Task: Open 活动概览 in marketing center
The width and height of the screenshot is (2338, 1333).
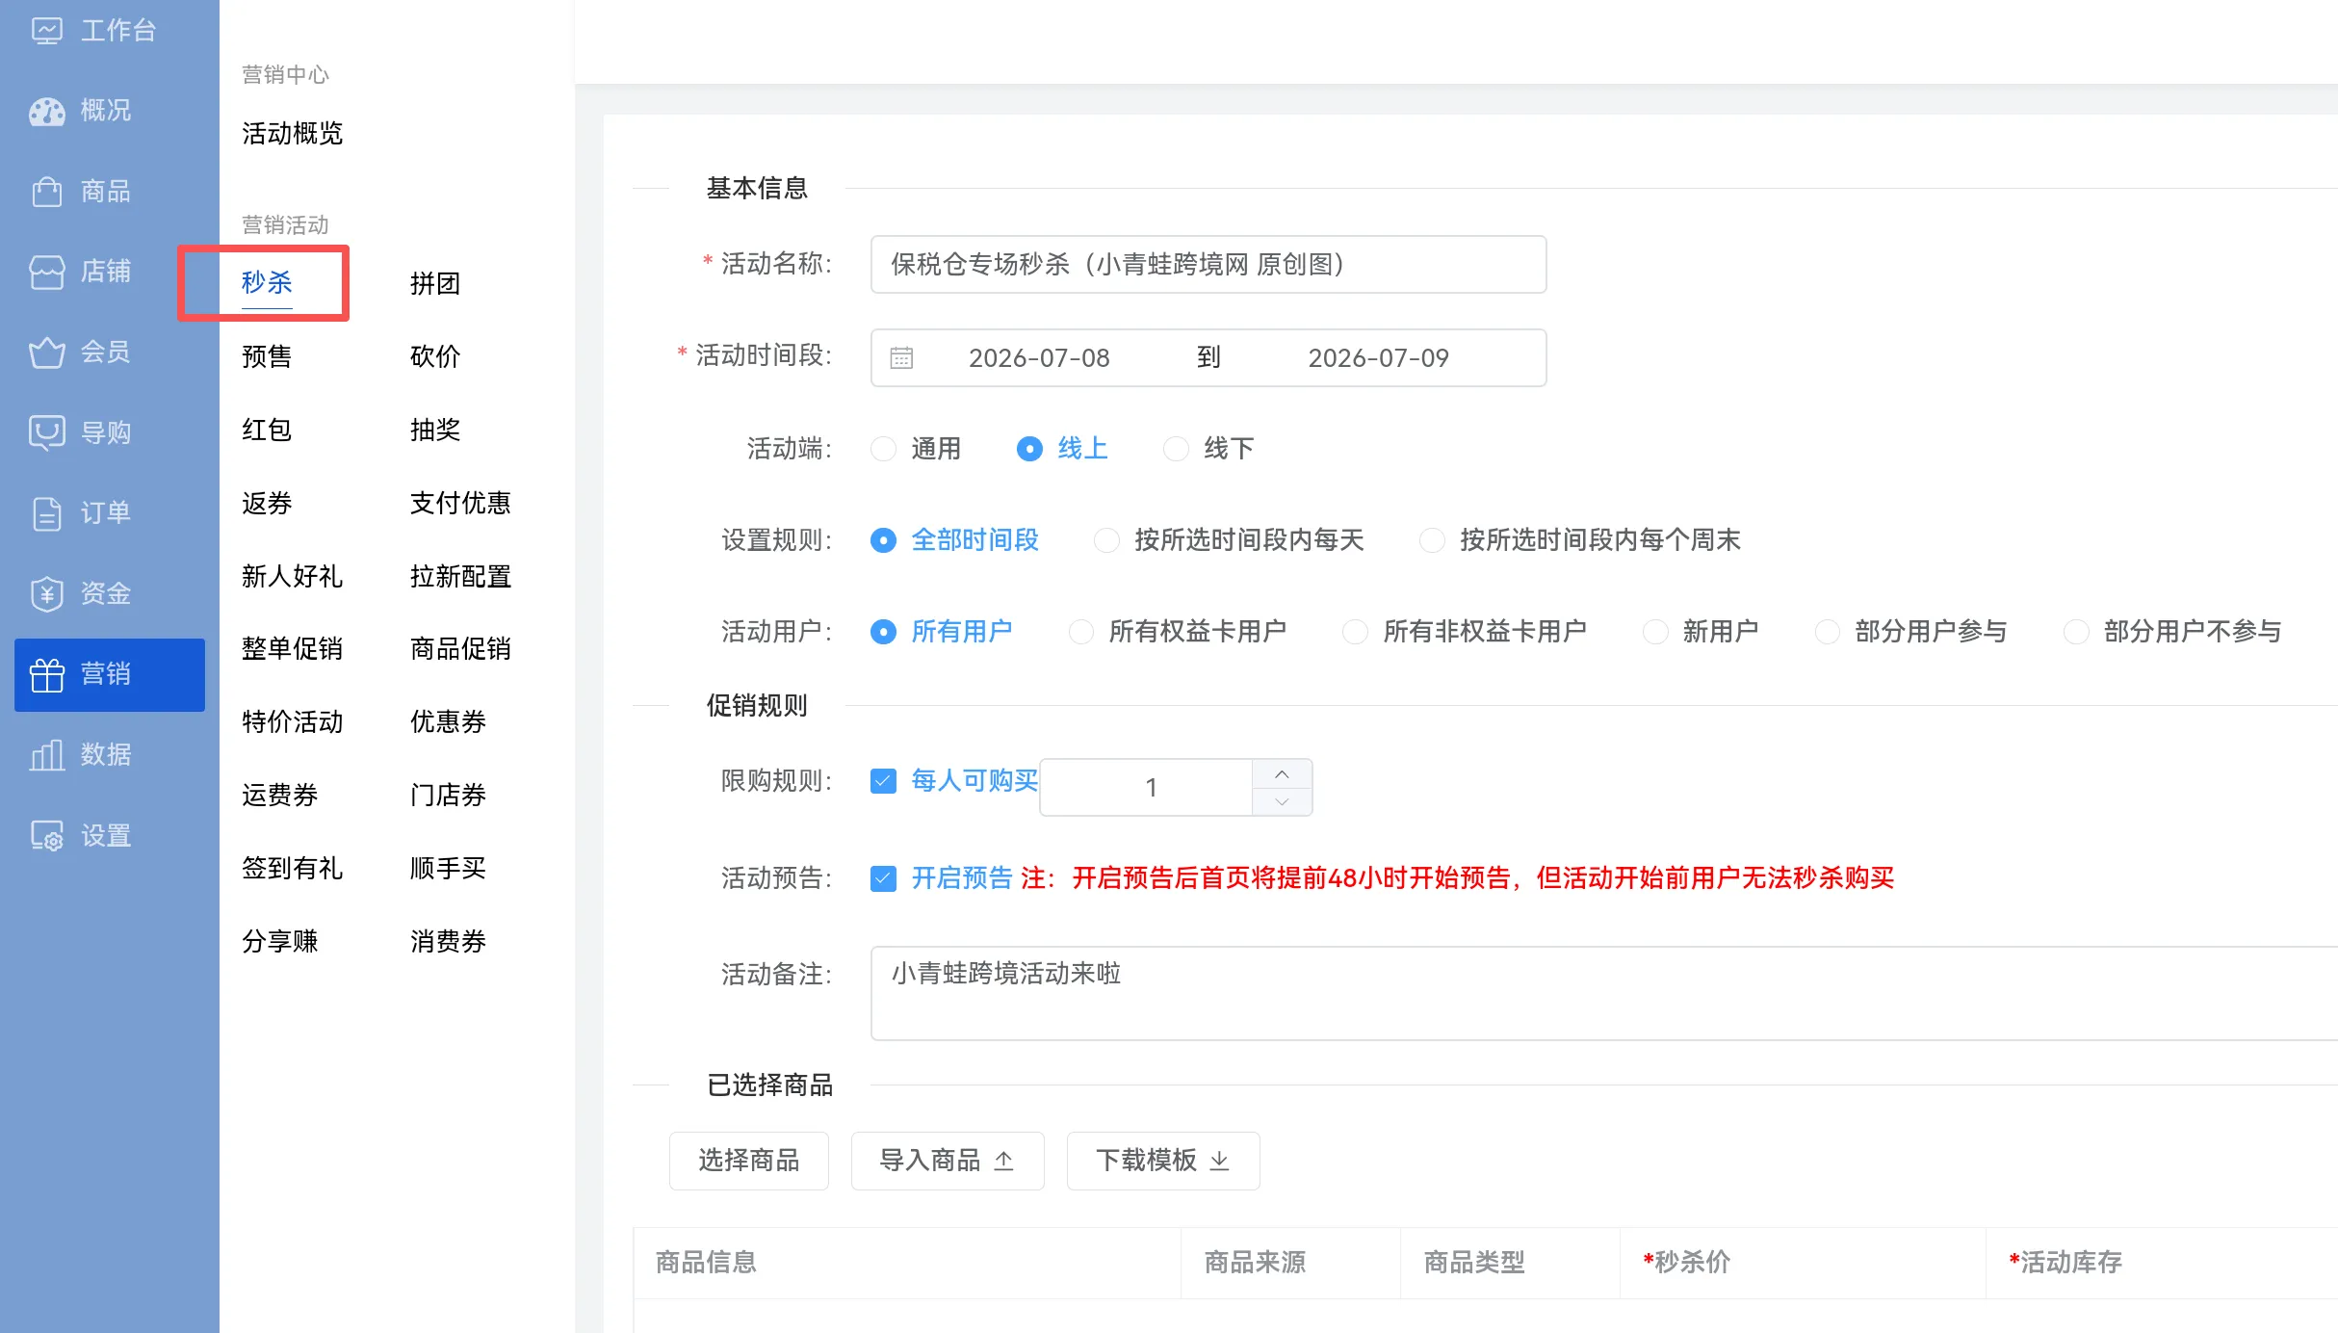Action: click(x=293, y=134)
